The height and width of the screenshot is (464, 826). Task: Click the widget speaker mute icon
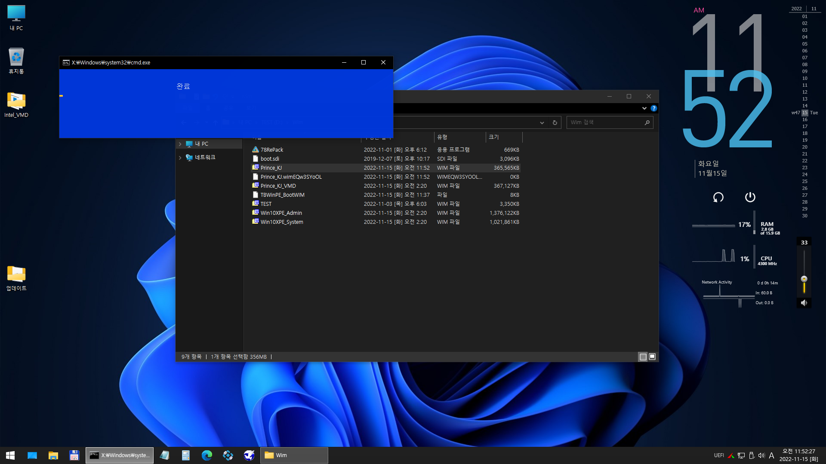[x=804, y=303]
